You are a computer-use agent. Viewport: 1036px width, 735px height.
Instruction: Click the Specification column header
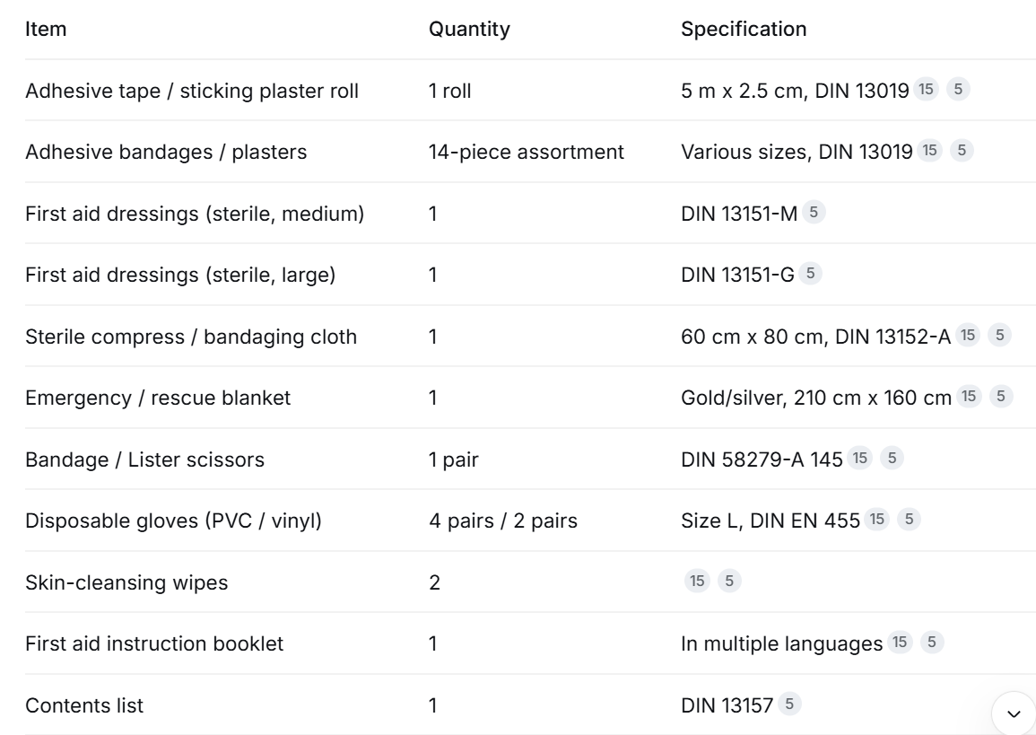(x=744, y=29)
